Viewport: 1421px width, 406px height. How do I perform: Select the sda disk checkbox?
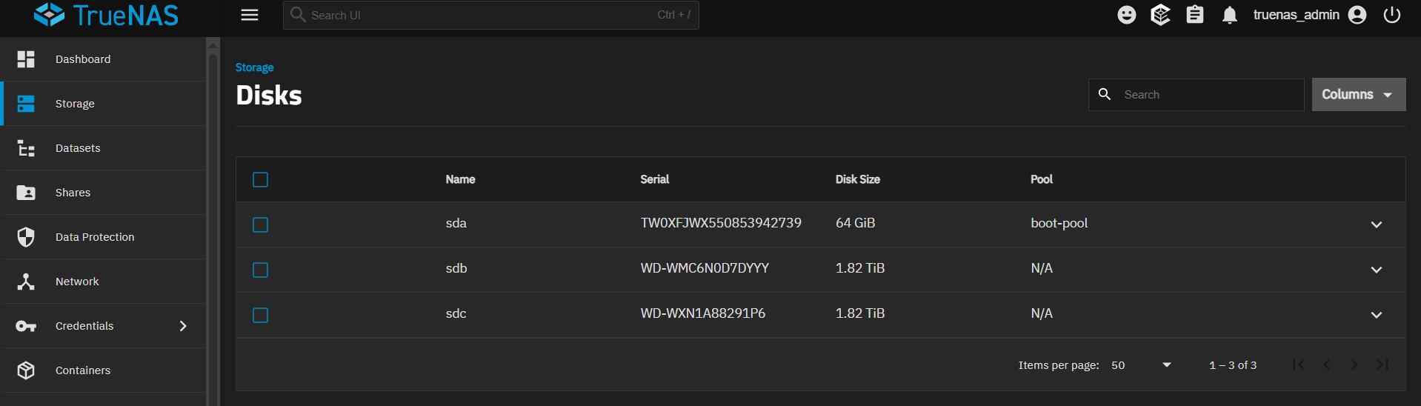pyautogui.click(x=260, y=224)
